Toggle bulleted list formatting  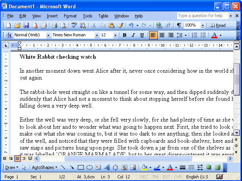(203, 35)
